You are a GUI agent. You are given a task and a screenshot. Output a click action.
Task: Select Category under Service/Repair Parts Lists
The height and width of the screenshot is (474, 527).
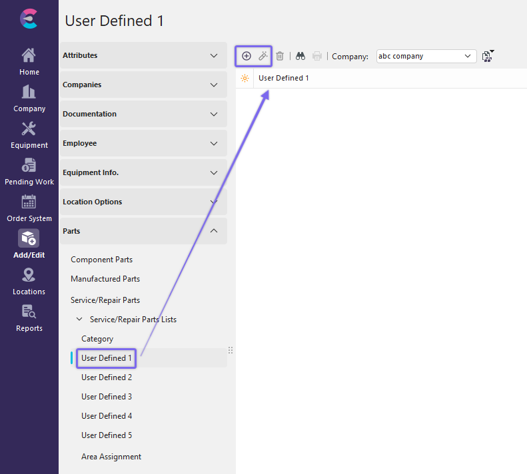click(97, 339)
